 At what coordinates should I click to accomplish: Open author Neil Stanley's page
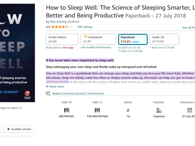[58, 22]
